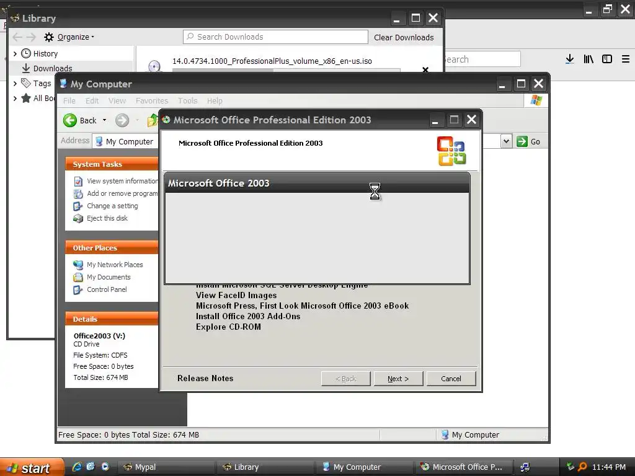Click Explore CD-ROM

[x=228, y=327]
